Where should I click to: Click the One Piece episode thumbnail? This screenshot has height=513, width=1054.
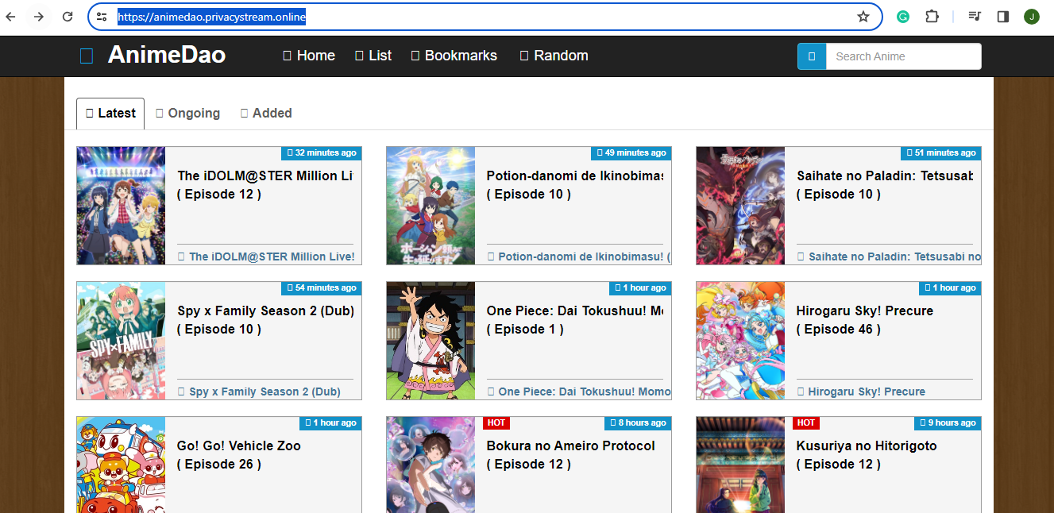point(430,341)
